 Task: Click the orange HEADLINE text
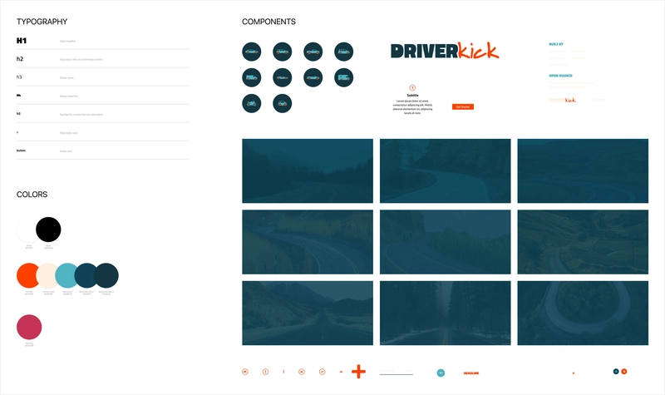[471, 373]
